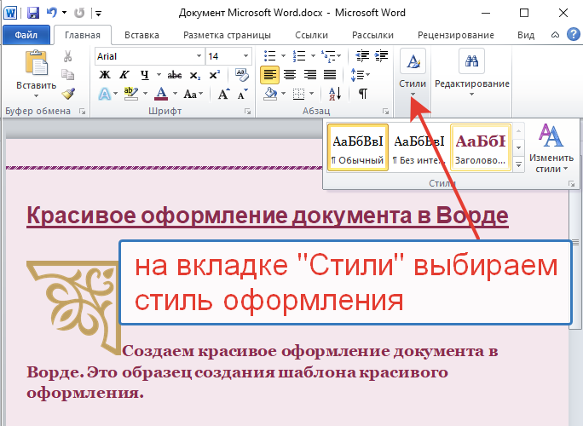Increase paragraph indent
The width and height of the screenshot is (583, 426).
pos(382,56)
